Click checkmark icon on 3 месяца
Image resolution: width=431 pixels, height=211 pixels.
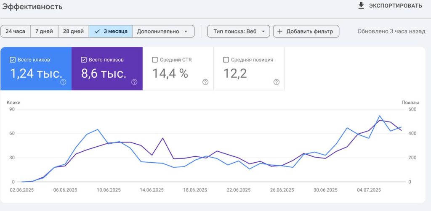coord(97,31)
